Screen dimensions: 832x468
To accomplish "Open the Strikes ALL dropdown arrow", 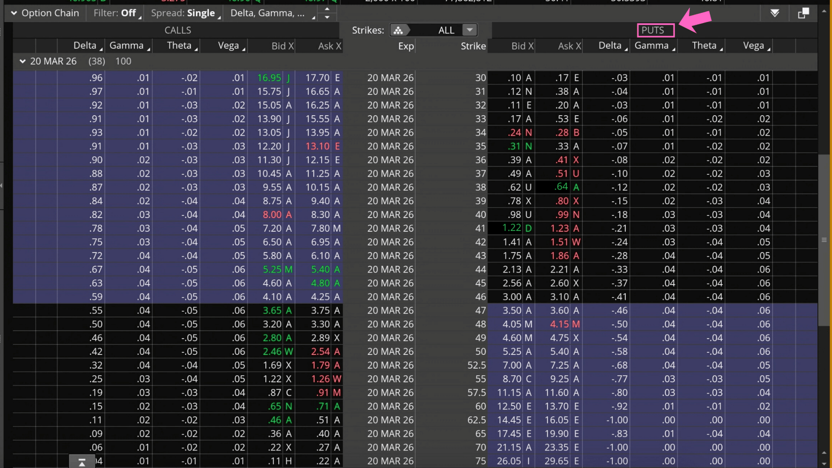I will (469, 30).
